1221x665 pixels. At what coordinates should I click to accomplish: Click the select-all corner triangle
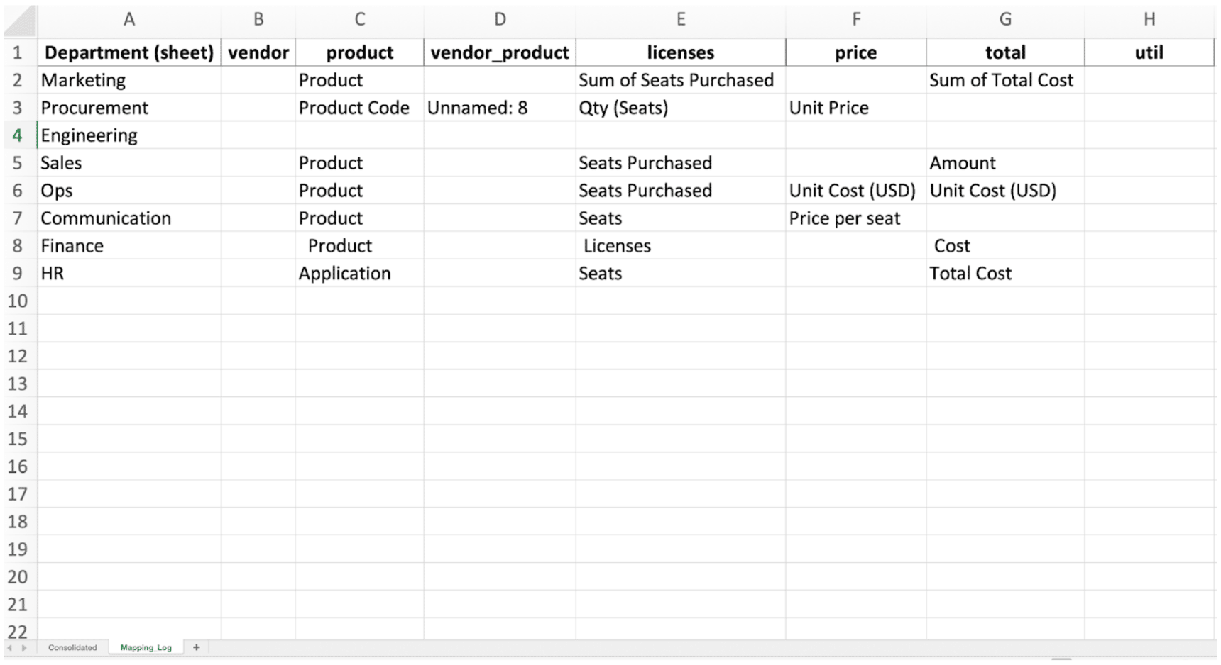click(21, 21)
